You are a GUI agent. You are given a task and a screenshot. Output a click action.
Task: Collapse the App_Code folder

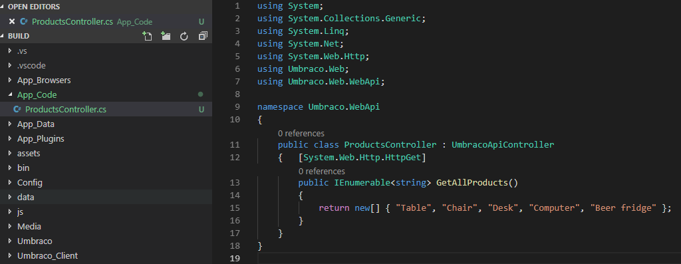point(11,94)
